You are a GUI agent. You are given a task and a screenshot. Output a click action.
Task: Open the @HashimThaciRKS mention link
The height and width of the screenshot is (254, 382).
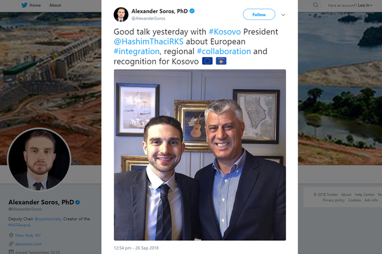[149, 41]
